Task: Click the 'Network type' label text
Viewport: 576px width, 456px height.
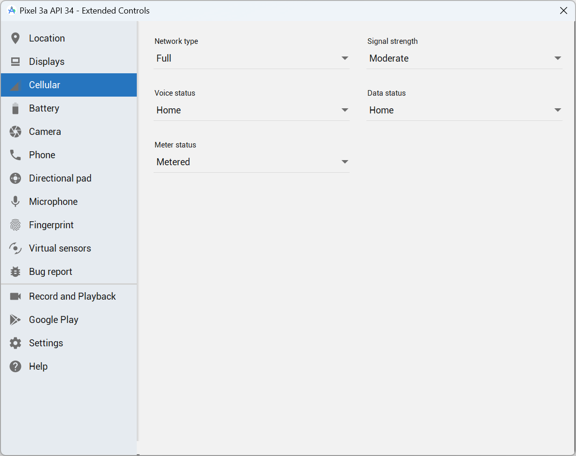Action: coord(176,41)
